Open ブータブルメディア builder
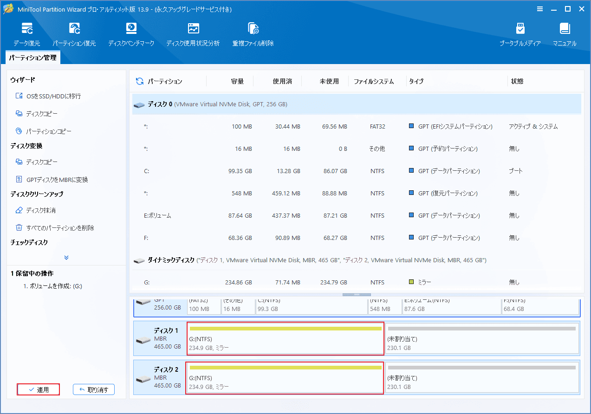Screen dimensions: 591x414 [520, 34]
